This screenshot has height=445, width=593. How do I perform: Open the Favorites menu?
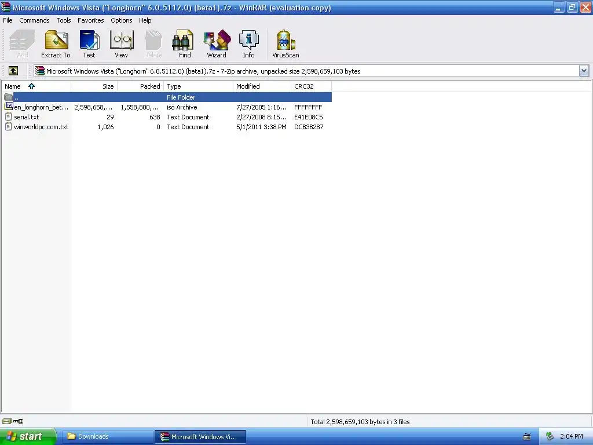[91, 20]
